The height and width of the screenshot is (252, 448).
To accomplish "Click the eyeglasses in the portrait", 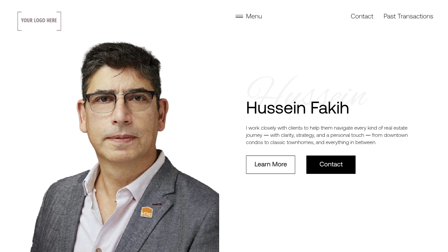I will 120,102.
